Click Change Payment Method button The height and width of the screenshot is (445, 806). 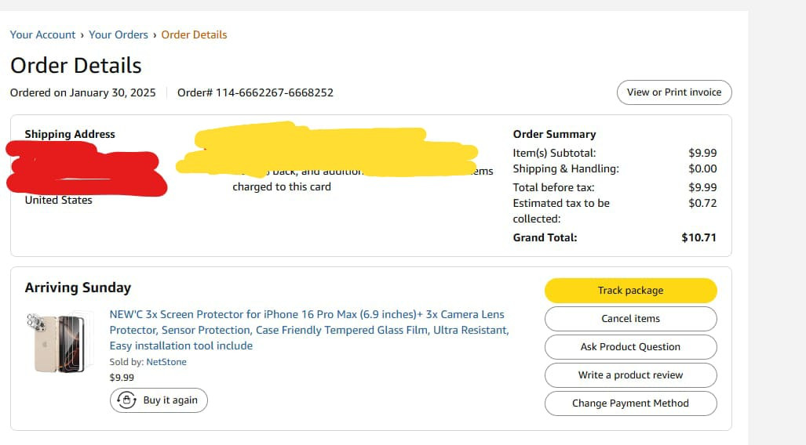pos(630,403)
